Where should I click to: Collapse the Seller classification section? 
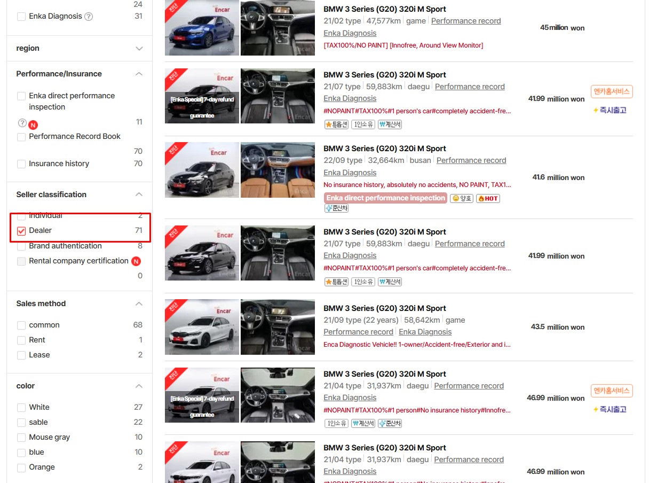click(x=139, y=194)
